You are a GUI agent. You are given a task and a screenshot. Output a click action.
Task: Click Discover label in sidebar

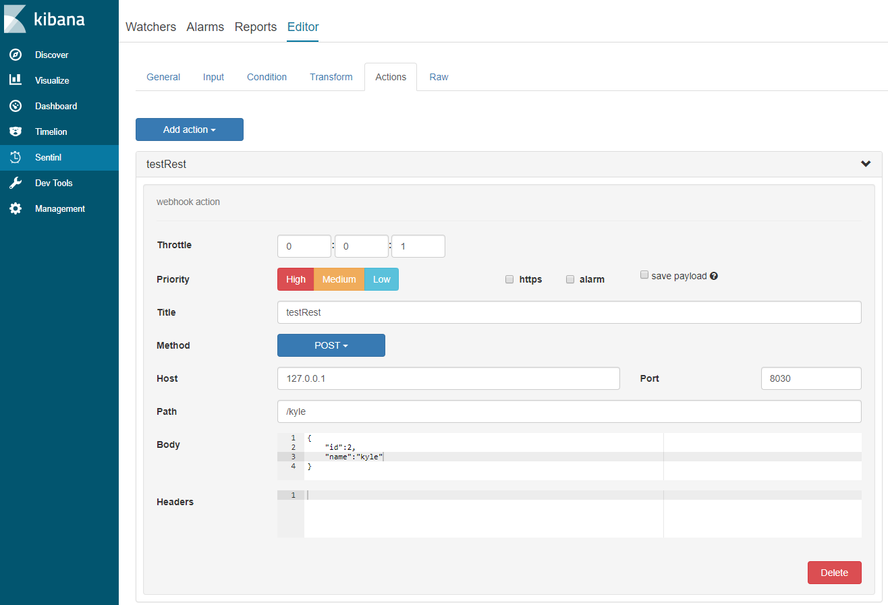[52, 55]
